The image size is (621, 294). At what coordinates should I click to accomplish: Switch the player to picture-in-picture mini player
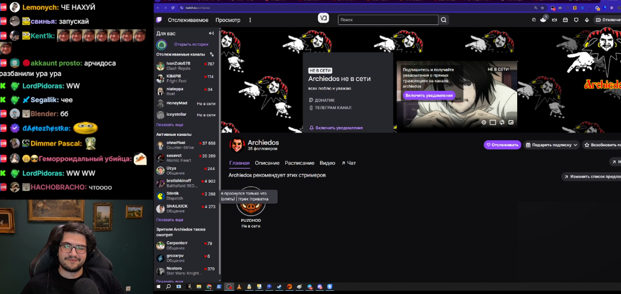[511, 122]
